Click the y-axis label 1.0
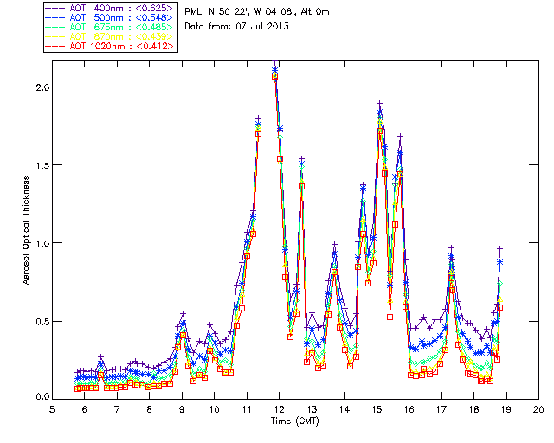Viewport: 554px width, 443px height. [42, 243]
